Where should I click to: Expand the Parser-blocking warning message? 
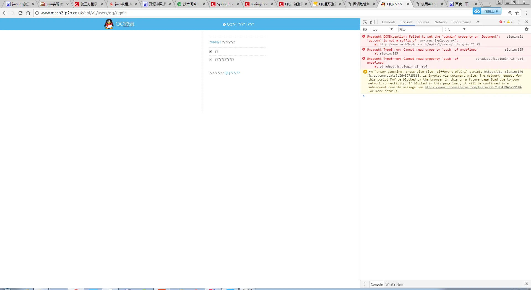tap(369, 72)
